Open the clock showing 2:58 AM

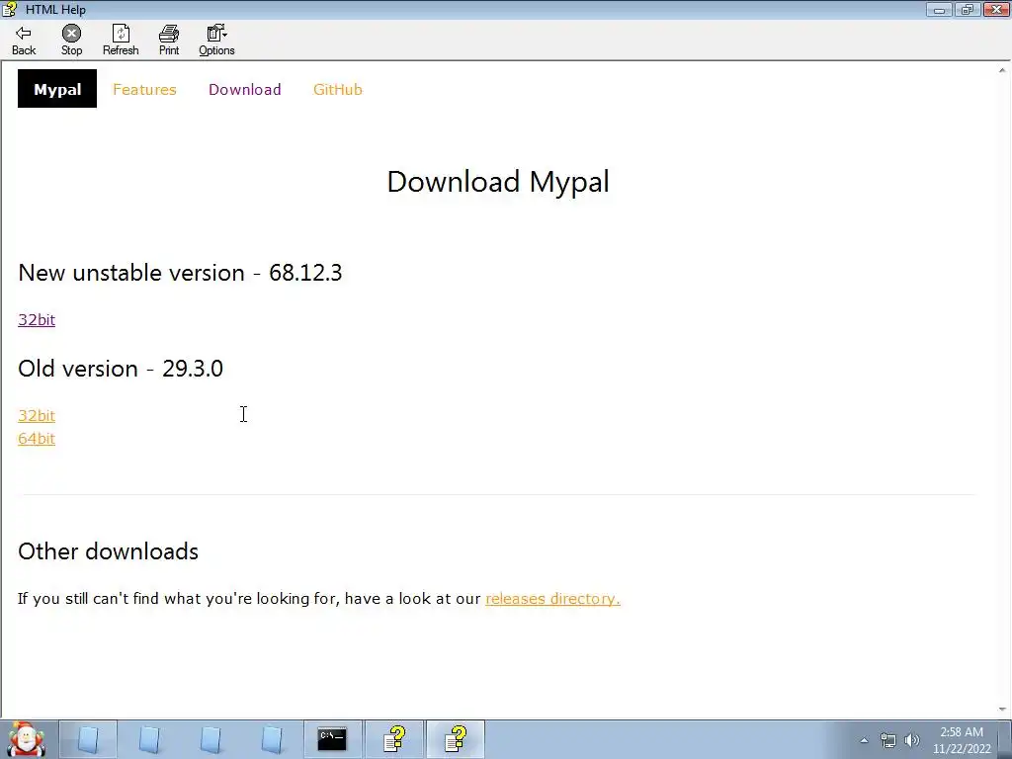pos(962,740)
